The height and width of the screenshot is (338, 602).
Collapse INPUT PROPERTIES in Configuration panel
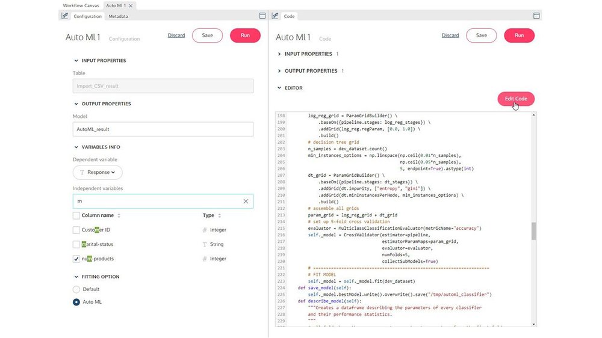[x=76, y=61]
